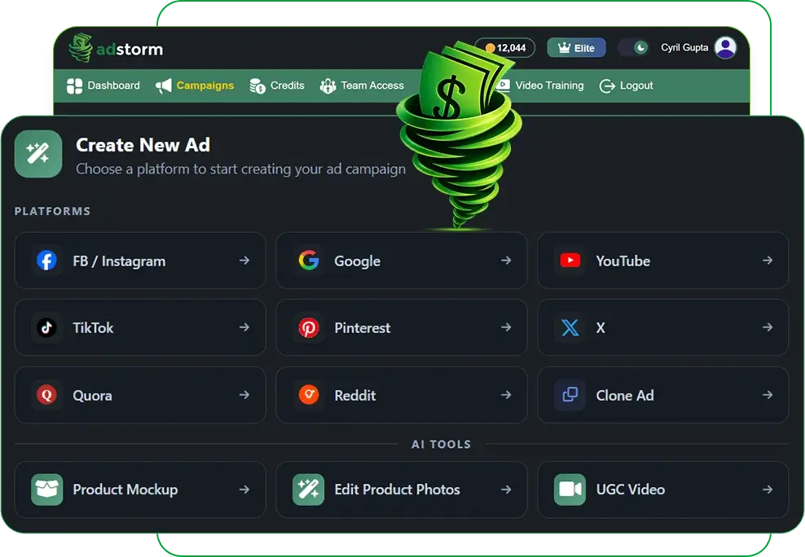Select the UGC Video camera icon
Screen dimensions: 805x557
point(570,489)
